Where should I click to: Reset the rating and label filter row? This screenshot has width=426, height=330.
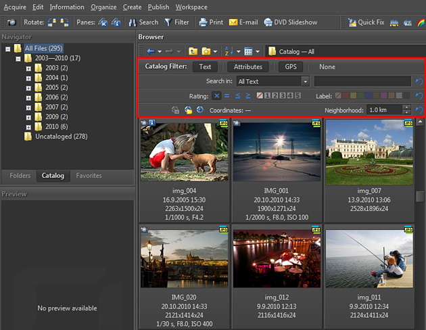pyautogui.click(x=419, y=96)
